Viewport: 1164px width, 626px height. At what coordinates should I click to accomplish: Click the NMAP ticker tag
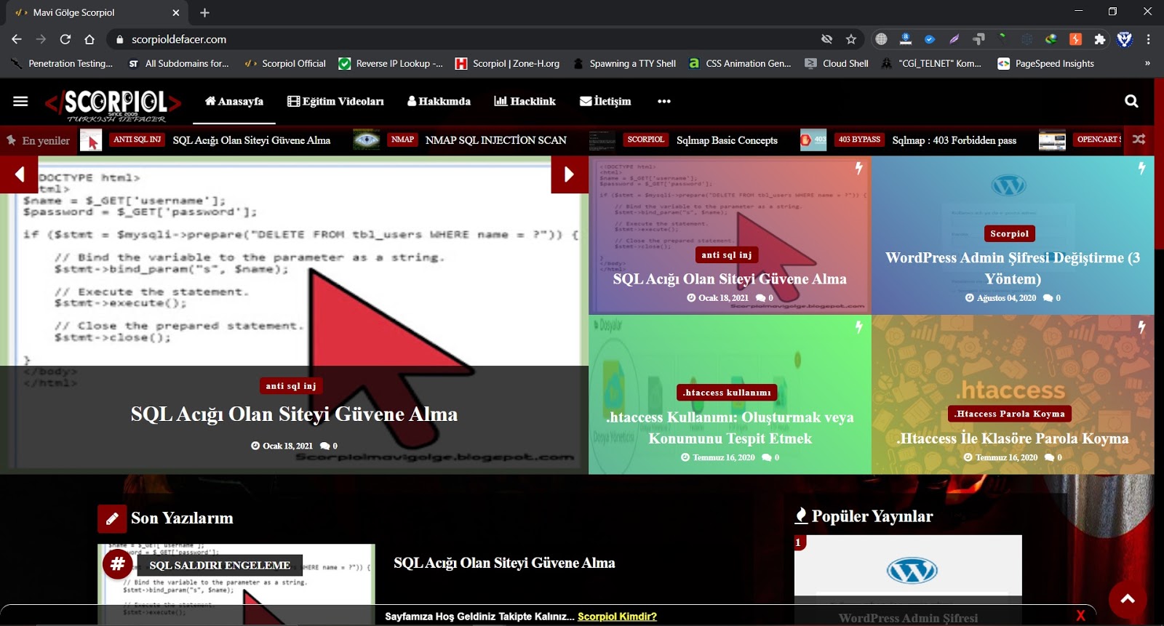tap(402, 140)
